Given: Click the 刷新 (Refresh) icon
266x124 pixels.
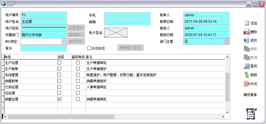Looking at the screenshot, I should point(246,75).
